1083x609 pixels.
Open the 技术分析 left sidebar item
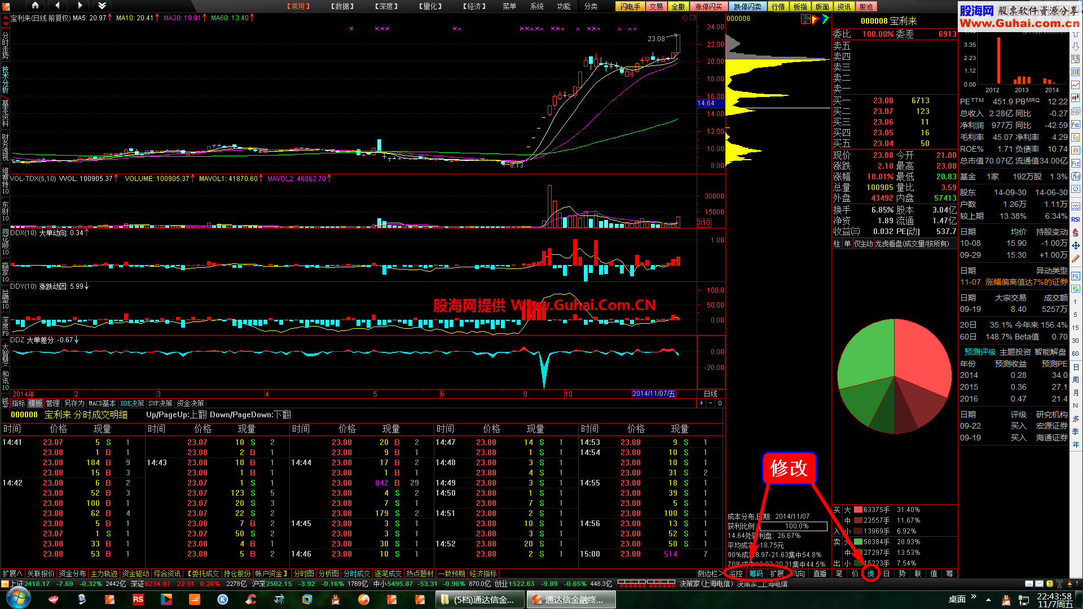coord(5,80)
